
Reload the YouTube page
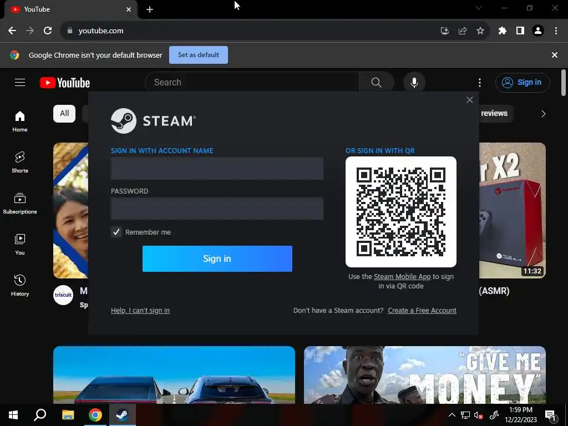click(x=48, y=31)
